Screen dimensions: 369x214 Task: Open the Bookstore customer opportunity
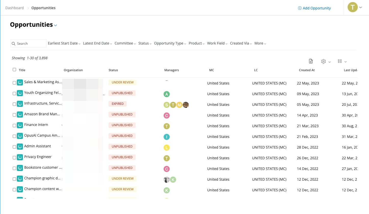pos(43,167)
